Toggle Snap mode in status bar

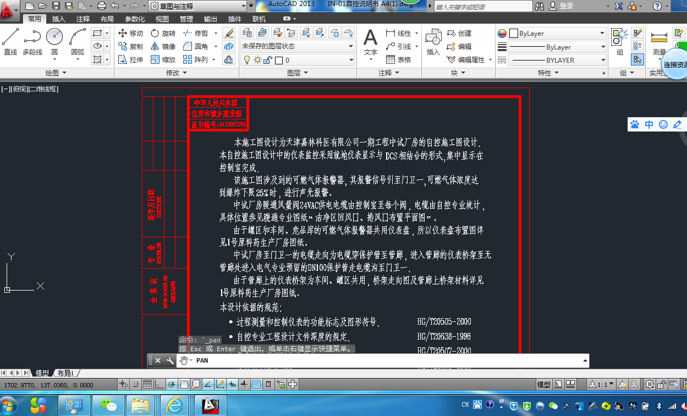pyautogui.click(x=135, y=384)
